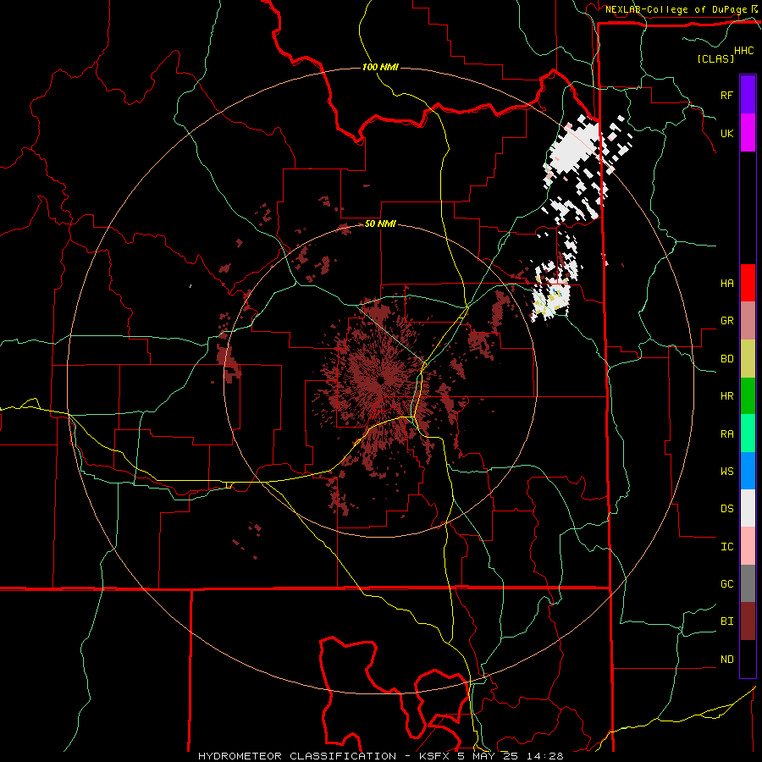Click the UK legend label

tap(726, 133)
